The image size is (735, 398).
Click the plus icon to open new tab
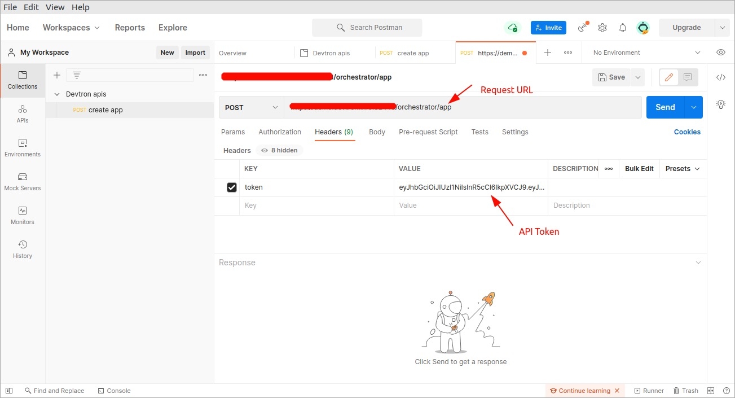[x=547, y=53]
